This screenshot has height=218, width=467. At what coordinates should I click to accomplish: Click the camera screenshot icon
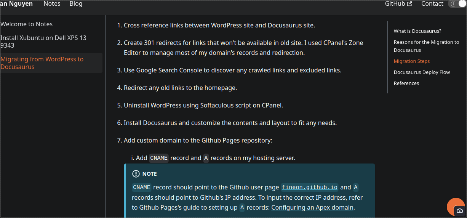460,211
